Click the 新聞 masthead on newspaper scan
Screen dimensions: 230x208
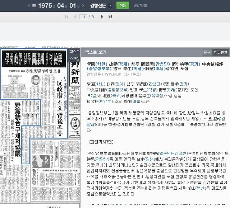(x=75, y=76)
